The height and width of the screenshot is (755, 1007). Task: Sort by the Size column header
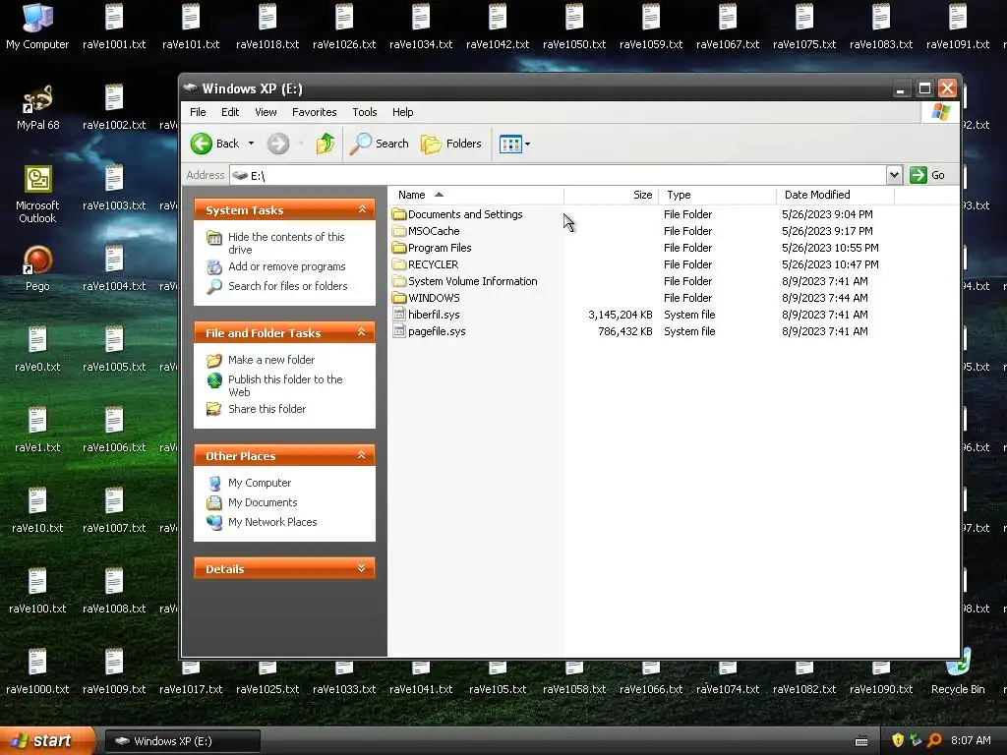click(611, 195)
